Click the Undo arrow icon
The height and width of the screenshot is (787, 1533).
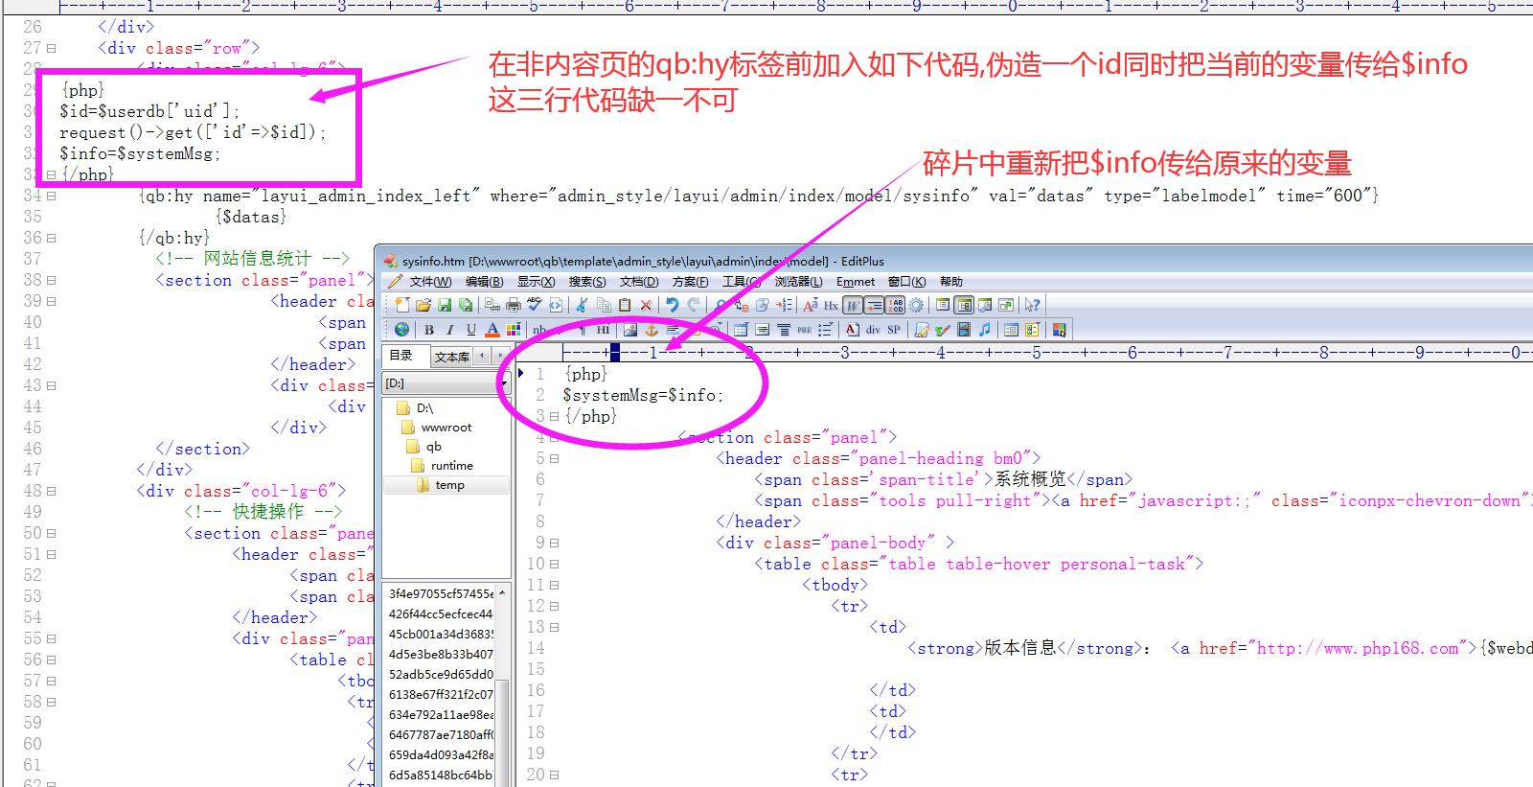pyautogui.click(x=672, y=305)
